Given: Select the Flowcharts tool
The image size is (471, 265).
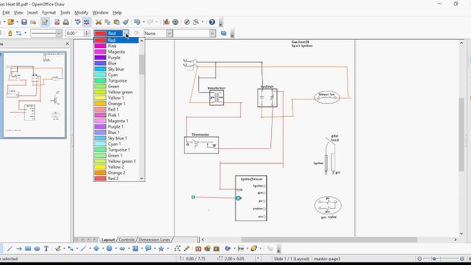Looking at the screenshot, I should point(135,249).
